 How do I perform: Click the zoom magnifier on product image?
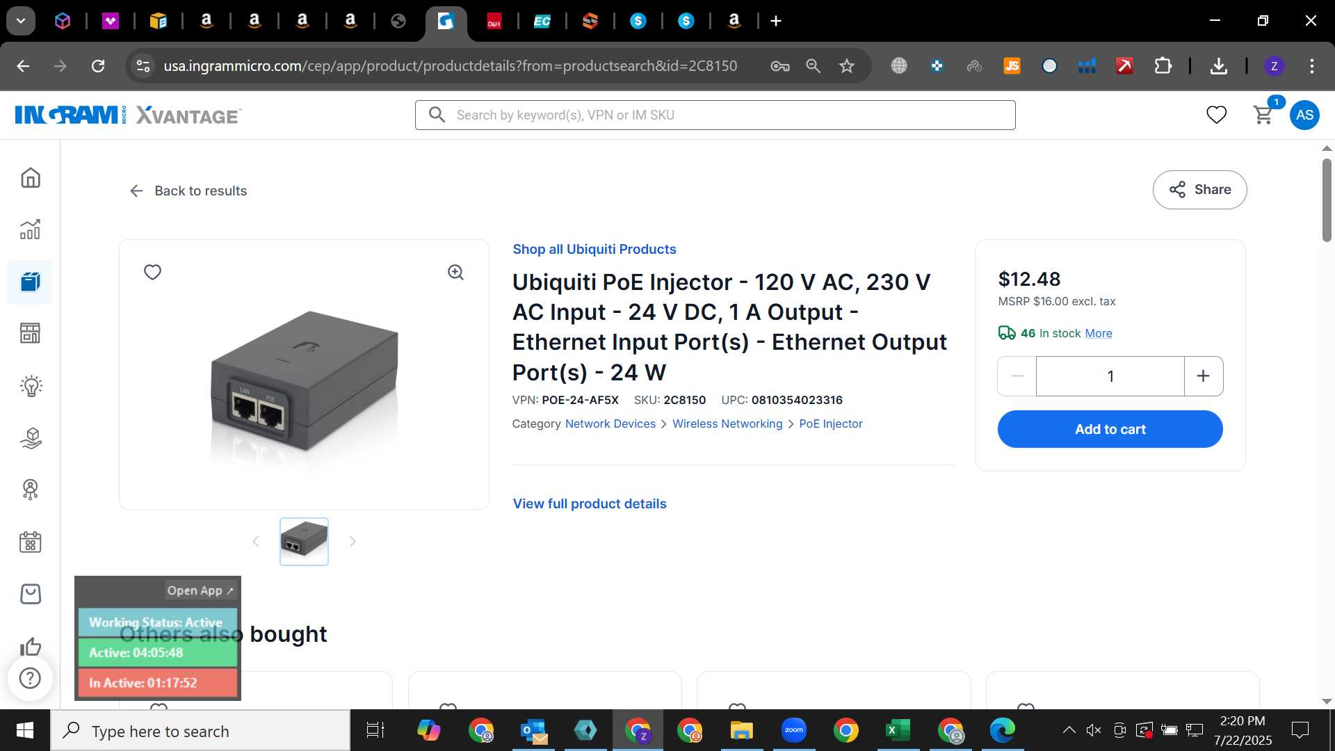[x=455, y=273]
